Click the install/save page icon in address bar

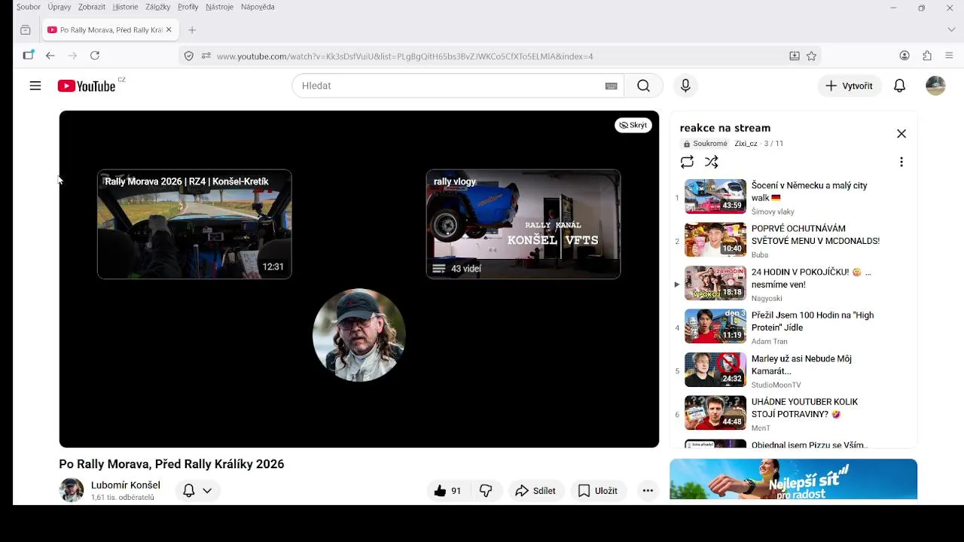794,56
